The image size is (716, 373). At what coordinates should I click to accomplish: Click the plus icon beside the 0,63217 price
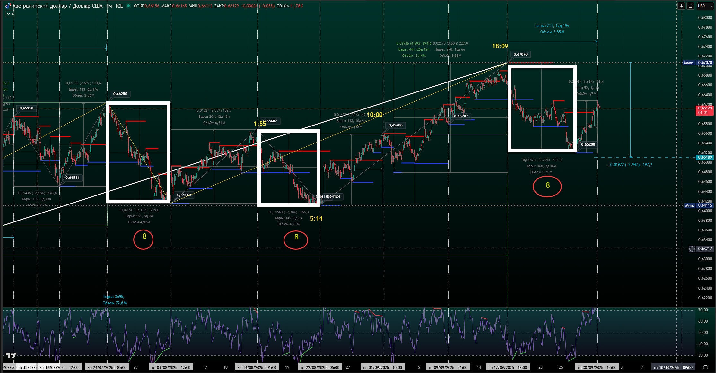point(692,249)
